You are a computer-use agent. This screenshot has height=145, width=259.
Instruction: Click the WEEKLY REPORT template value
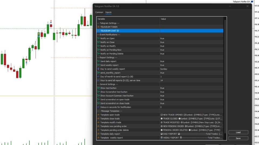(192, 138)
